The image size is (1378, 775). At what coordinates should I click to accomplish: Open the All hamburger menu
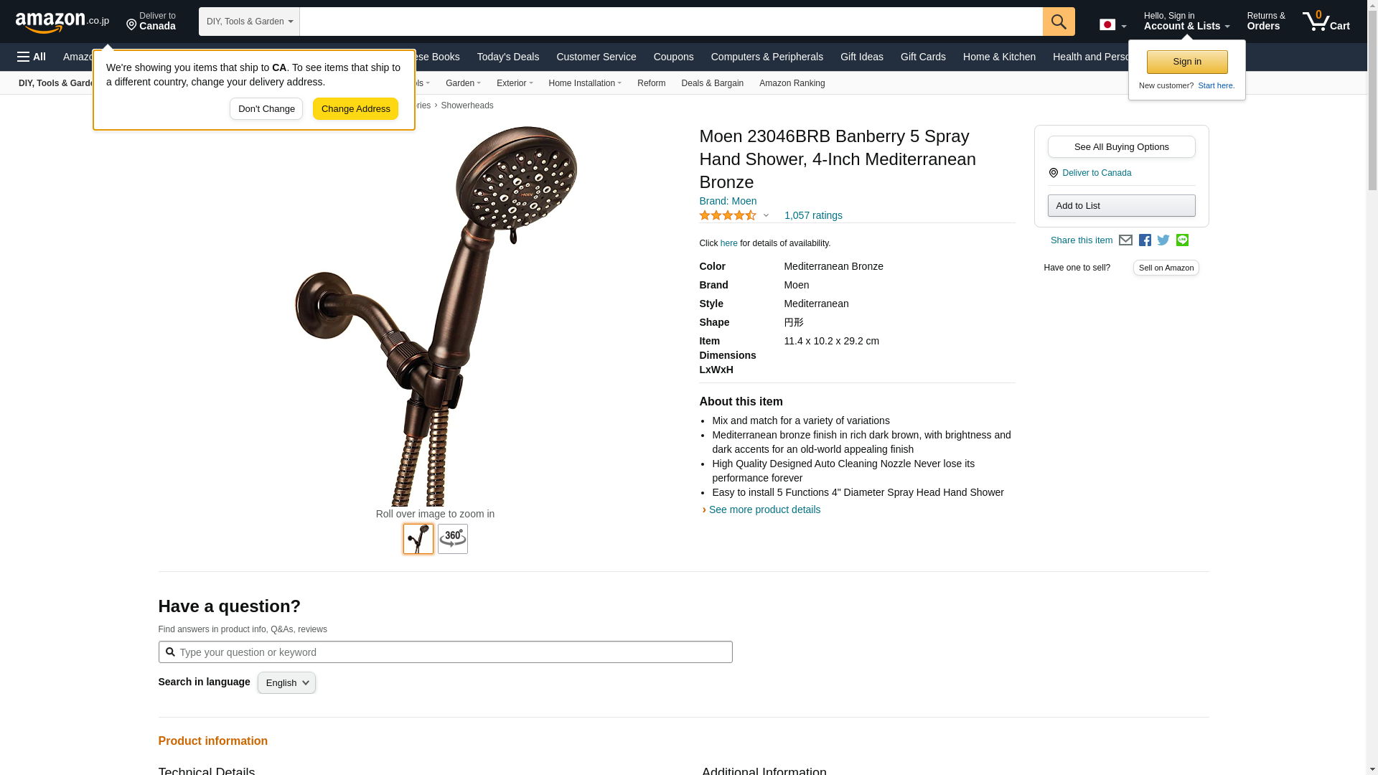point(32,57)
